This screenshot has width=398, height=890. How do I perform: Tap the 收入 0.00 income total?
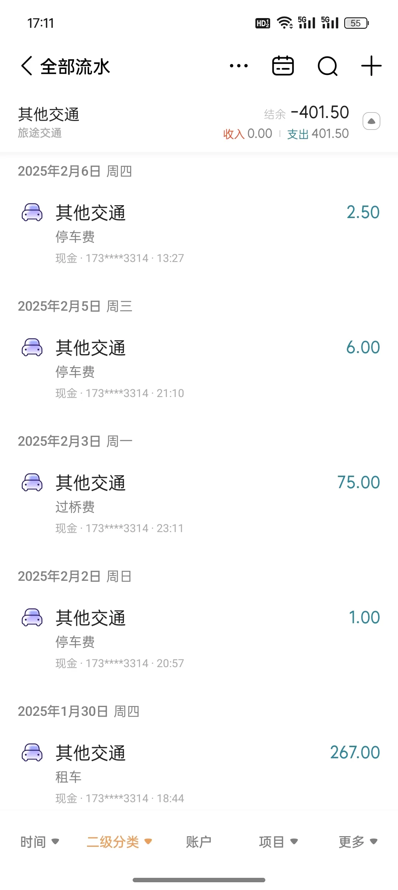coord(248,134)
